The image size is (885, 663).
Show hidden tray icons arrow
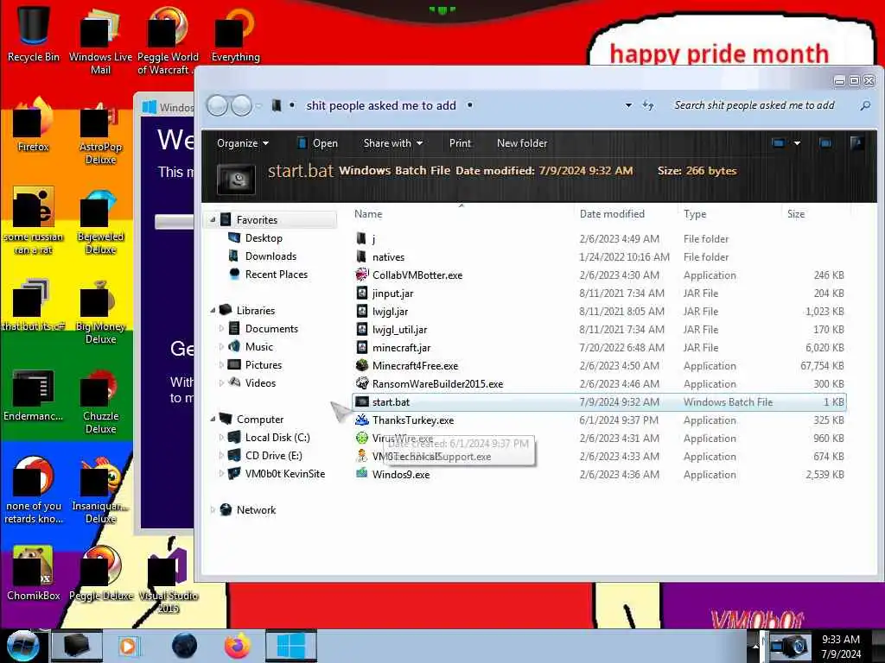point(754,647)
